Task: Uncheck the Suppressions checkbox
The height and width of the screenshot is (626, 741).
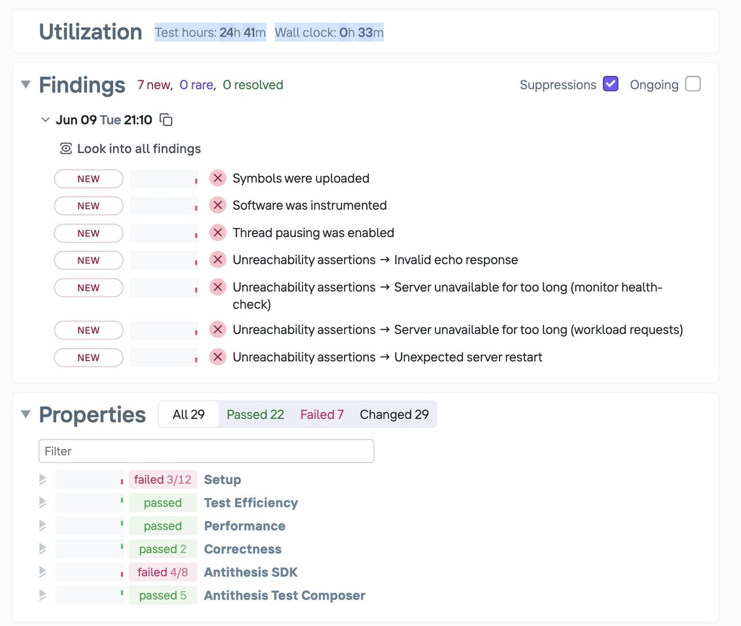Action: click(611, 84)
